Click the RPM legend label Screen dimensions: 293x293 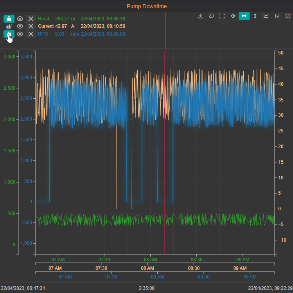[43, 34]
